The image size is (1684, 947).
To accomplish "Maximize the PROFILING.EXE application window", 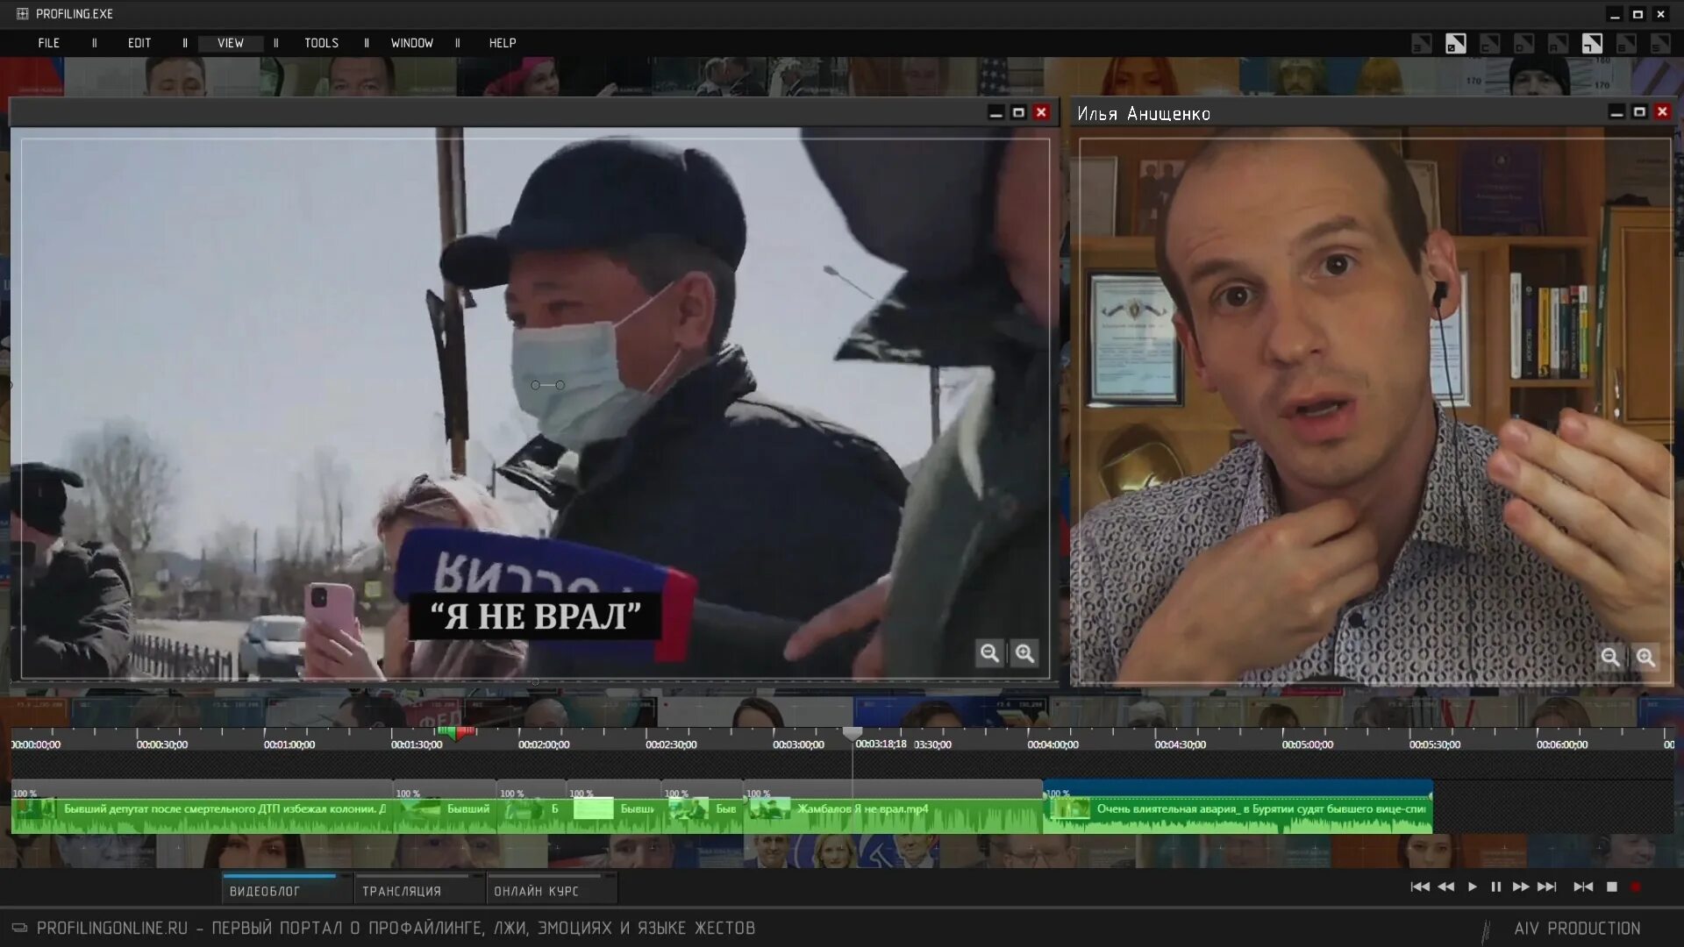I will 1638,15.
